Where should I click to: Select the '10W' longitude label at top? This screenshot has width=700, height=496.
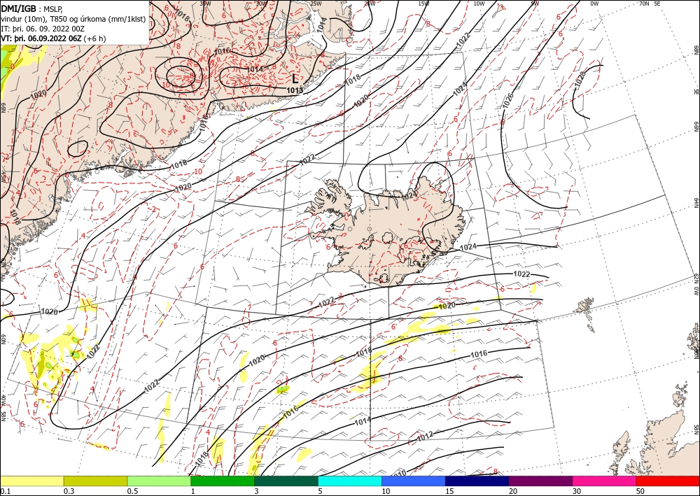pos(479,3)
